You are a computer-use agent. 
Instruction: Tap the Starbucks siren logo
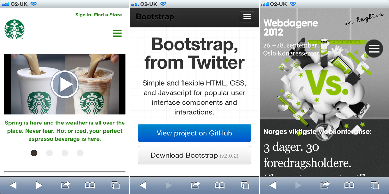click(14, 29)
